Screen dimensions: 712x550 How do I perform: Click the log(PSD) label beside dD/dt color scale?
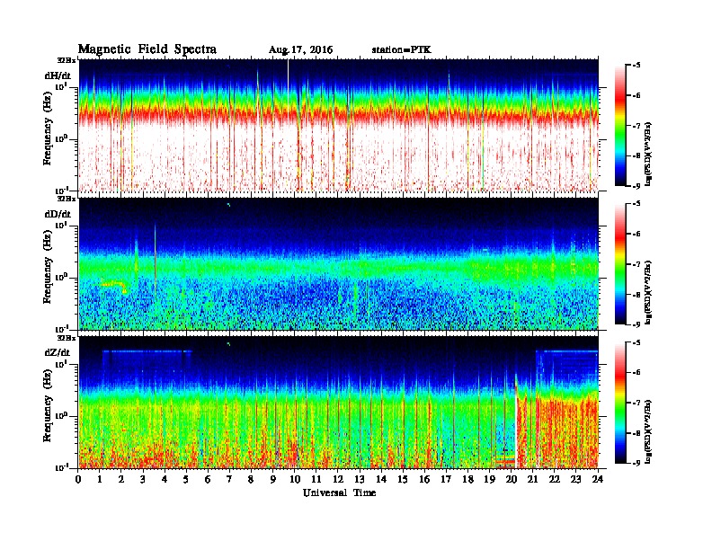(650, 292)
